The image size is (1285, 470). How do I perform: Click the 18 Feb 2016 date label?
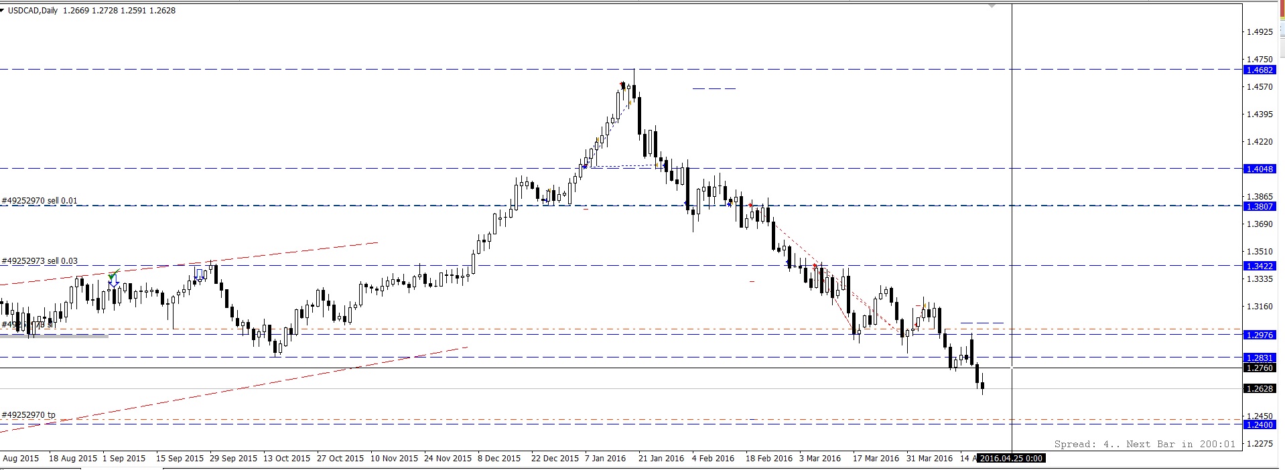click(x=769, y=459)
